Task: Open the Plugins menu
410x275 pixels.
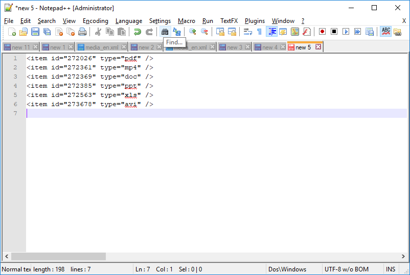Action: tap(255, 21)
